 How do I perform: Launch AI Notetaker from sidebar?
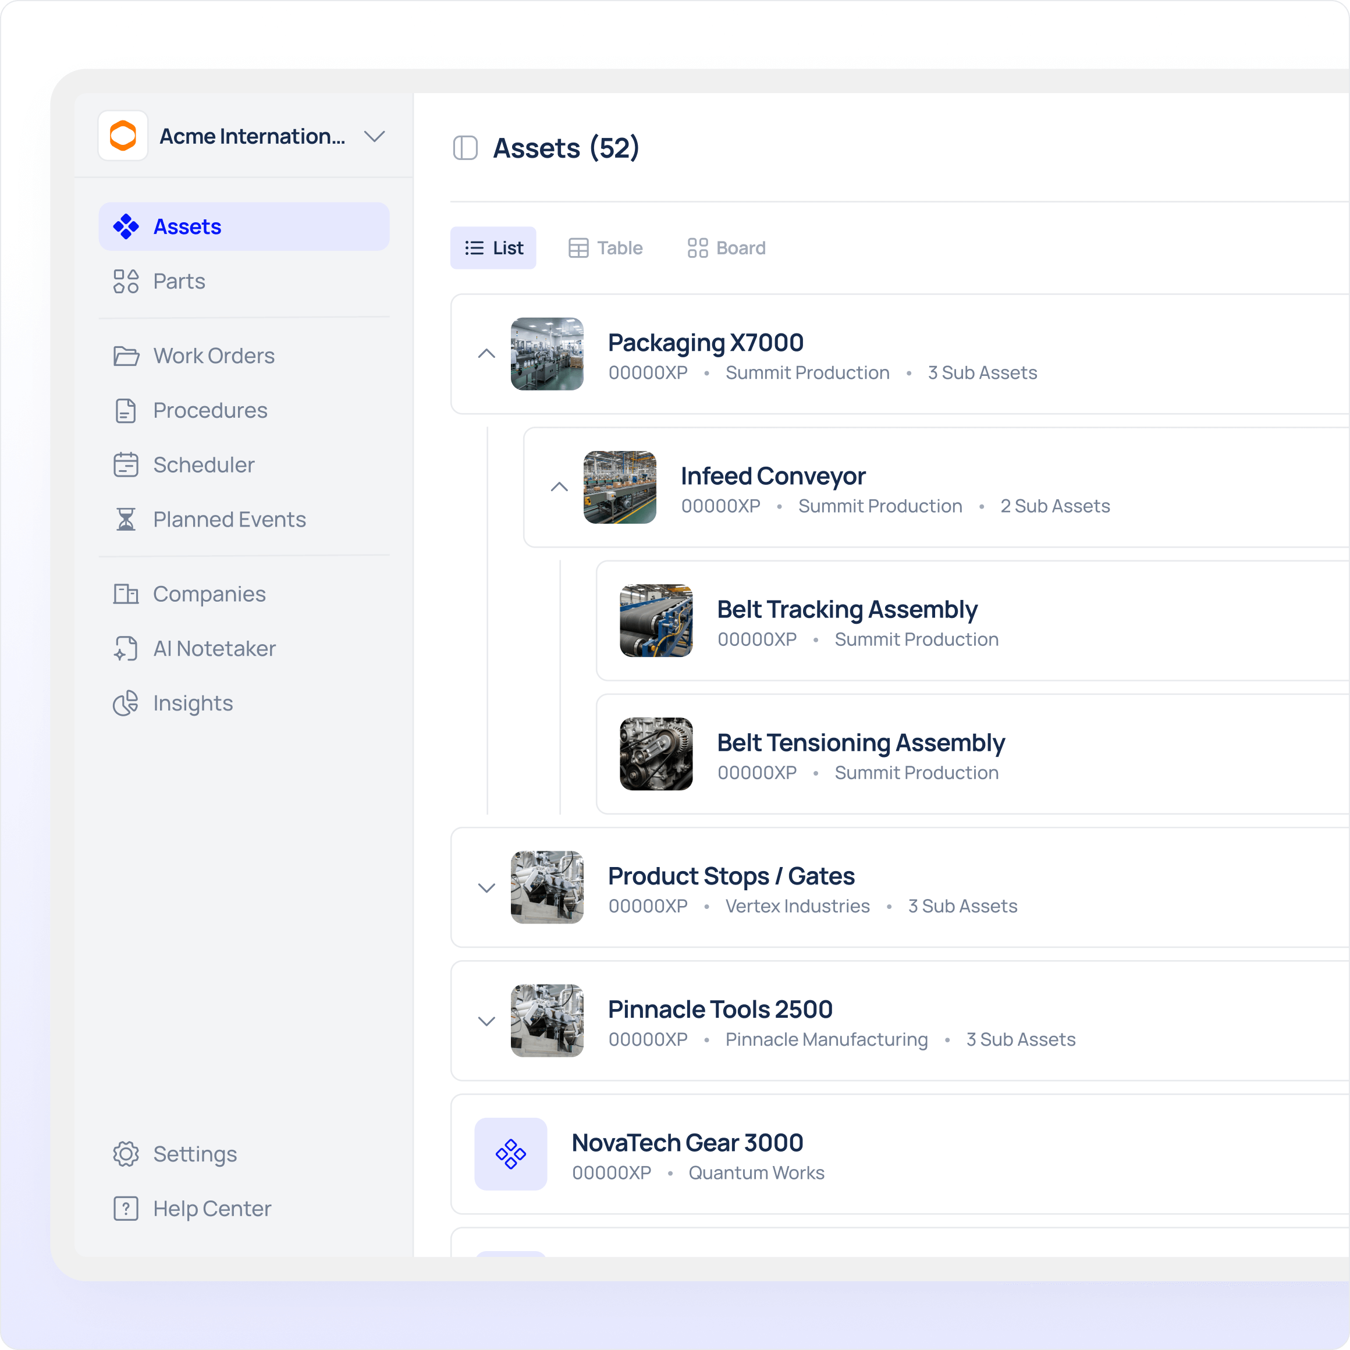tap(214, 648)
